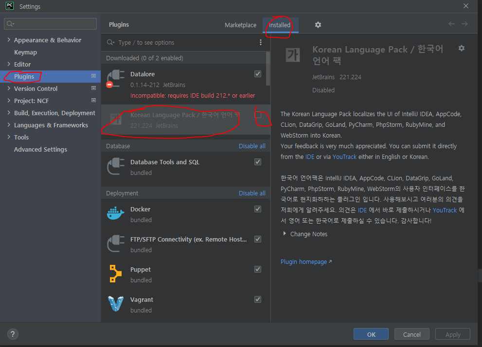Open first YouTrack link in English description
This screenshot has height=347, width=482.
tap(344, 157)
